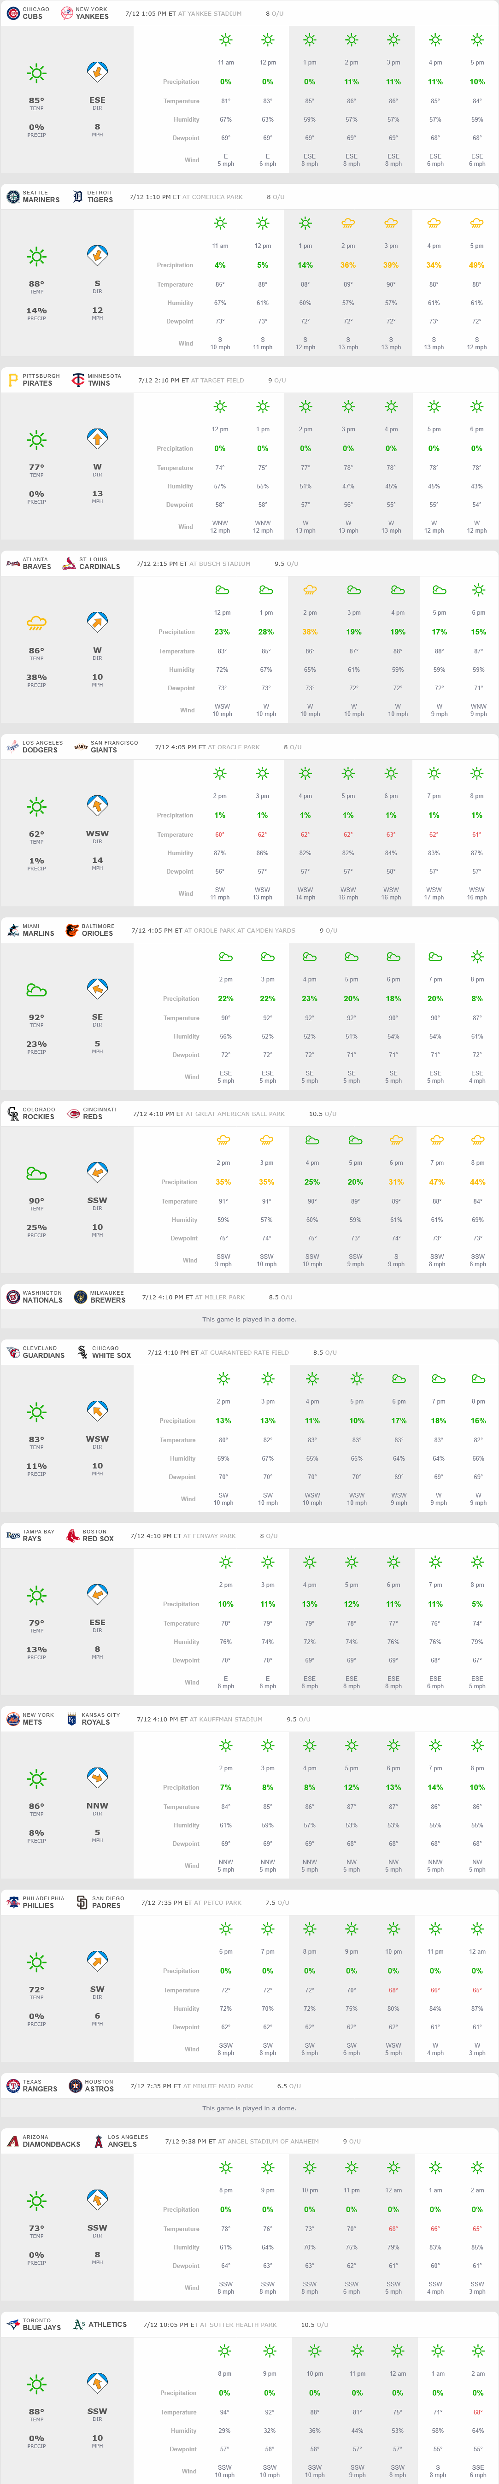Open the Toronto Blue Jays logo
Screen dimensions: 499x2484
[x=12, y=2324]
